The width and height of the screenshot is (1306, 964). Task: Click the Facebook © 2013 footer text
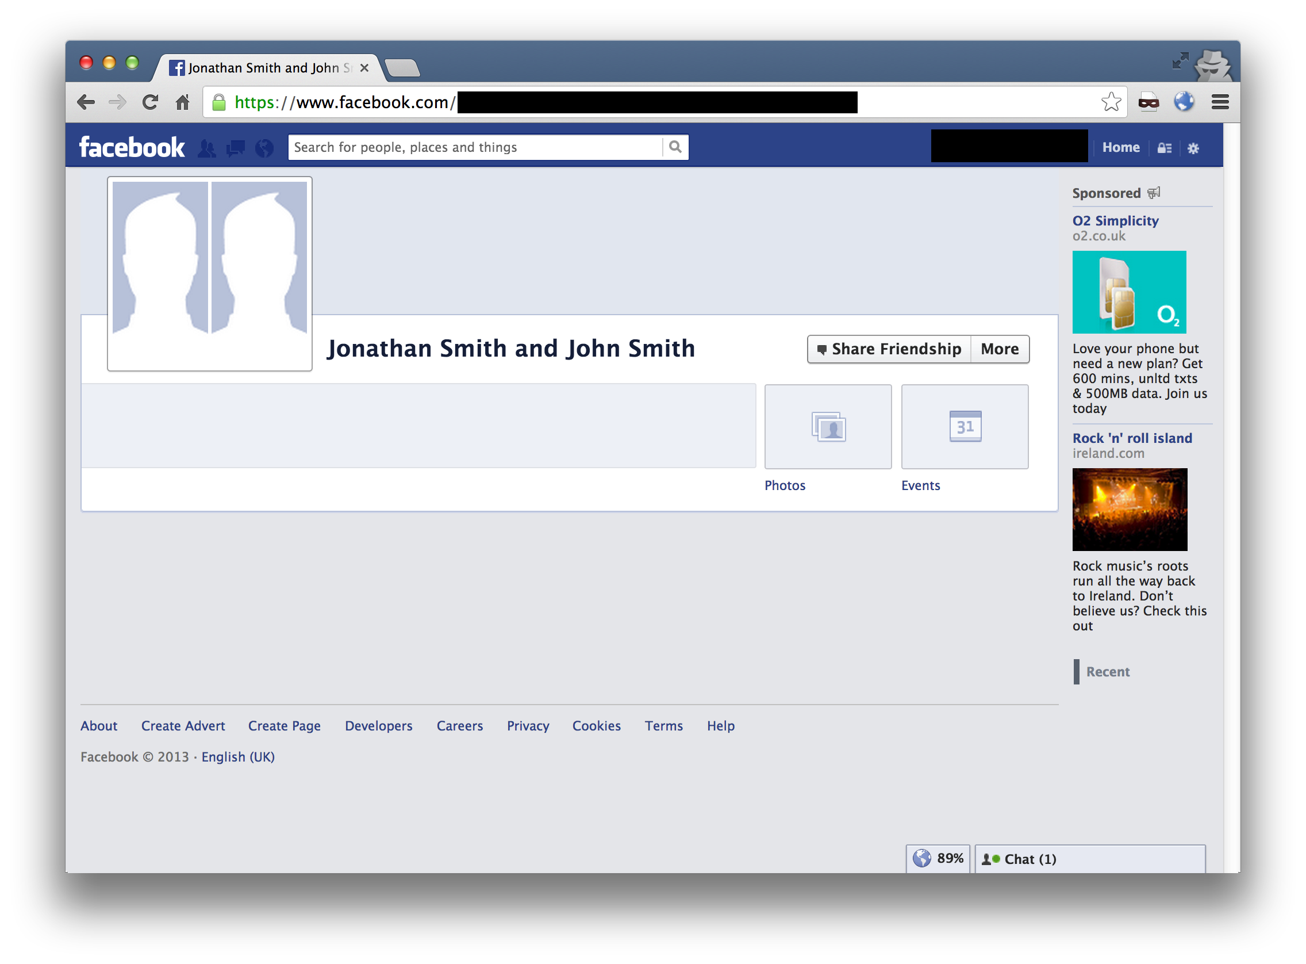pyautogui.click(x=135, y=757)
